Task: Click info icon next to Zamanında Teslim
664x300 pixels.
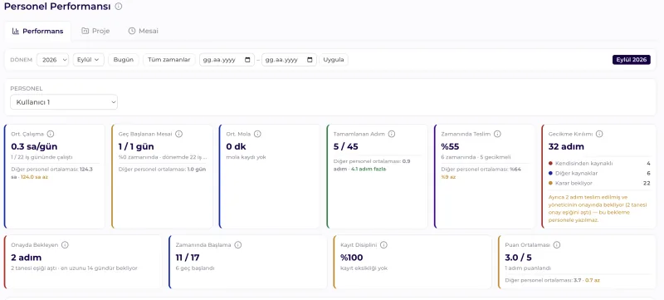Action: tap(497, 134)
